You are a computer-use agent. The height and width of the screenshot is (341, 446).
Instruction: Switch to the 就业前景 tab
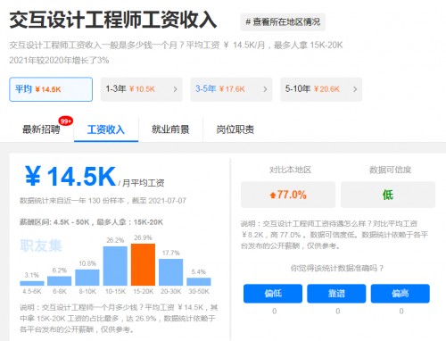(x=170, y=129)
